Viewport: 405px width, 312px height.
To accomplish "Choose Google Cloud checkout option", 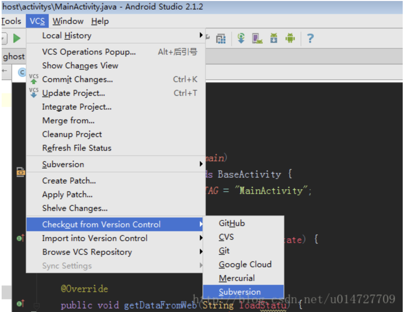I will click(243, 264).
